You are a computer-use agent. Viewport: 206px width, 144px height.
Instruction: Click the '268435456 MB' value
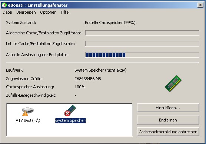point(88,79)
